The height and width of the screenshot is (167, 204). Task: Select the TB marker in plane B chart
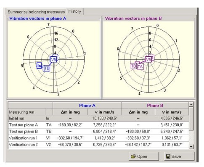(134, 66)
